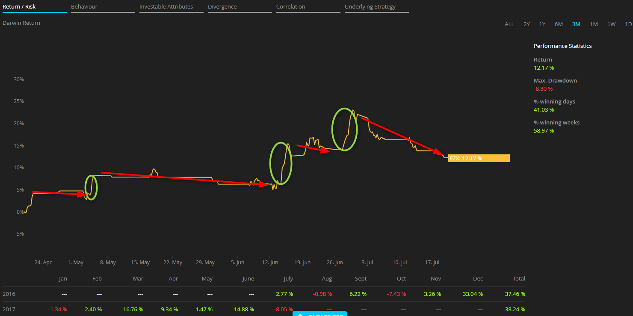633x316 pixels.
Task: Click the 15% y-axis label
Action: [x=19, y=145]
